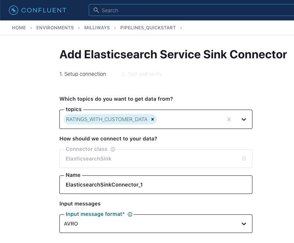
Task: Open ENVIRONMENTS breadcrumb
Action: click(55, 28)
